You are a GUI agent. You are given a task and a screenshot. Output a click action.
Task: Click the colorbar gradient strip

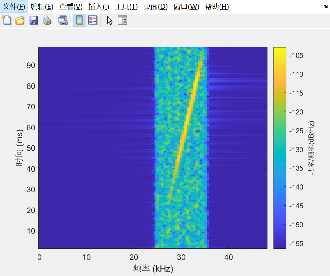pyautogui.click(x=280, y=148)
